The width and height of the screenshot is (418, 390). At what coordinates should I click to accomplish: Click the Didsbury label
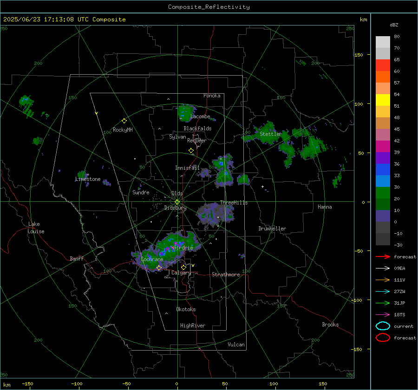click(x=175, y=208)
